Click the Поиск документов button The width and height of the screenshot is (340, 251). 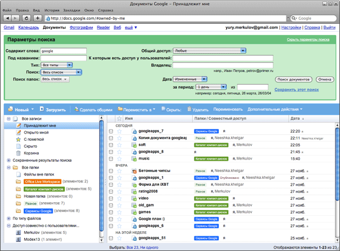[x=294, y=80]
